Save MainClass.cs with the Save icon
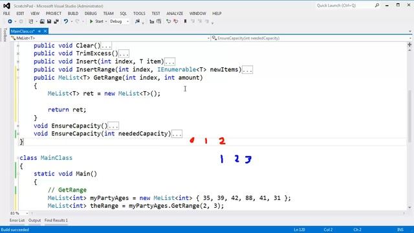The height and width of the screenshot is (233, 414). (49, 21)
